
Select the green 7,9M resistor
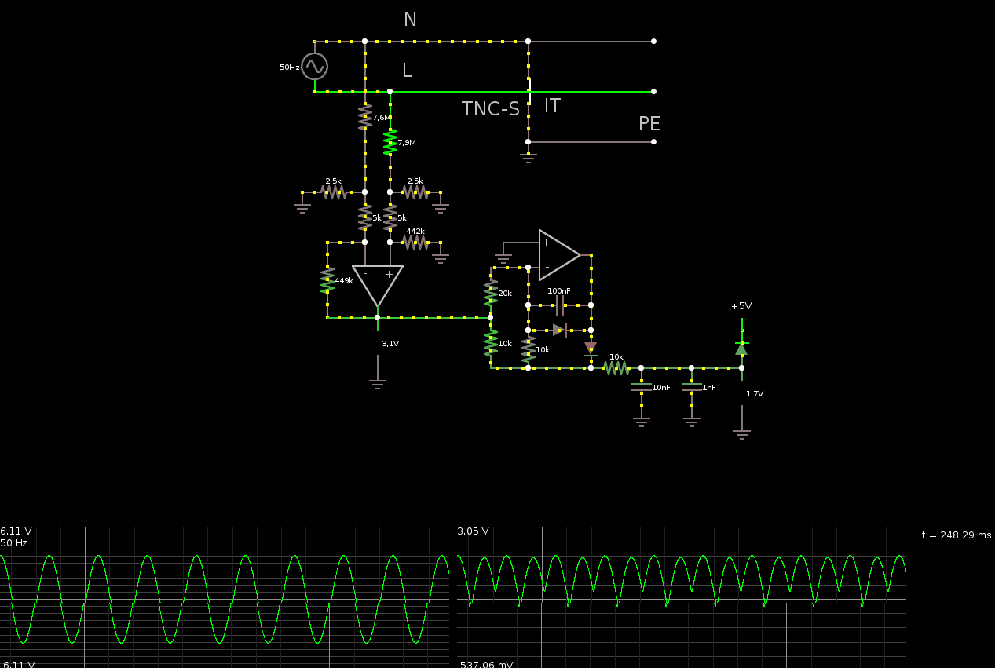[x=390, y=142]
